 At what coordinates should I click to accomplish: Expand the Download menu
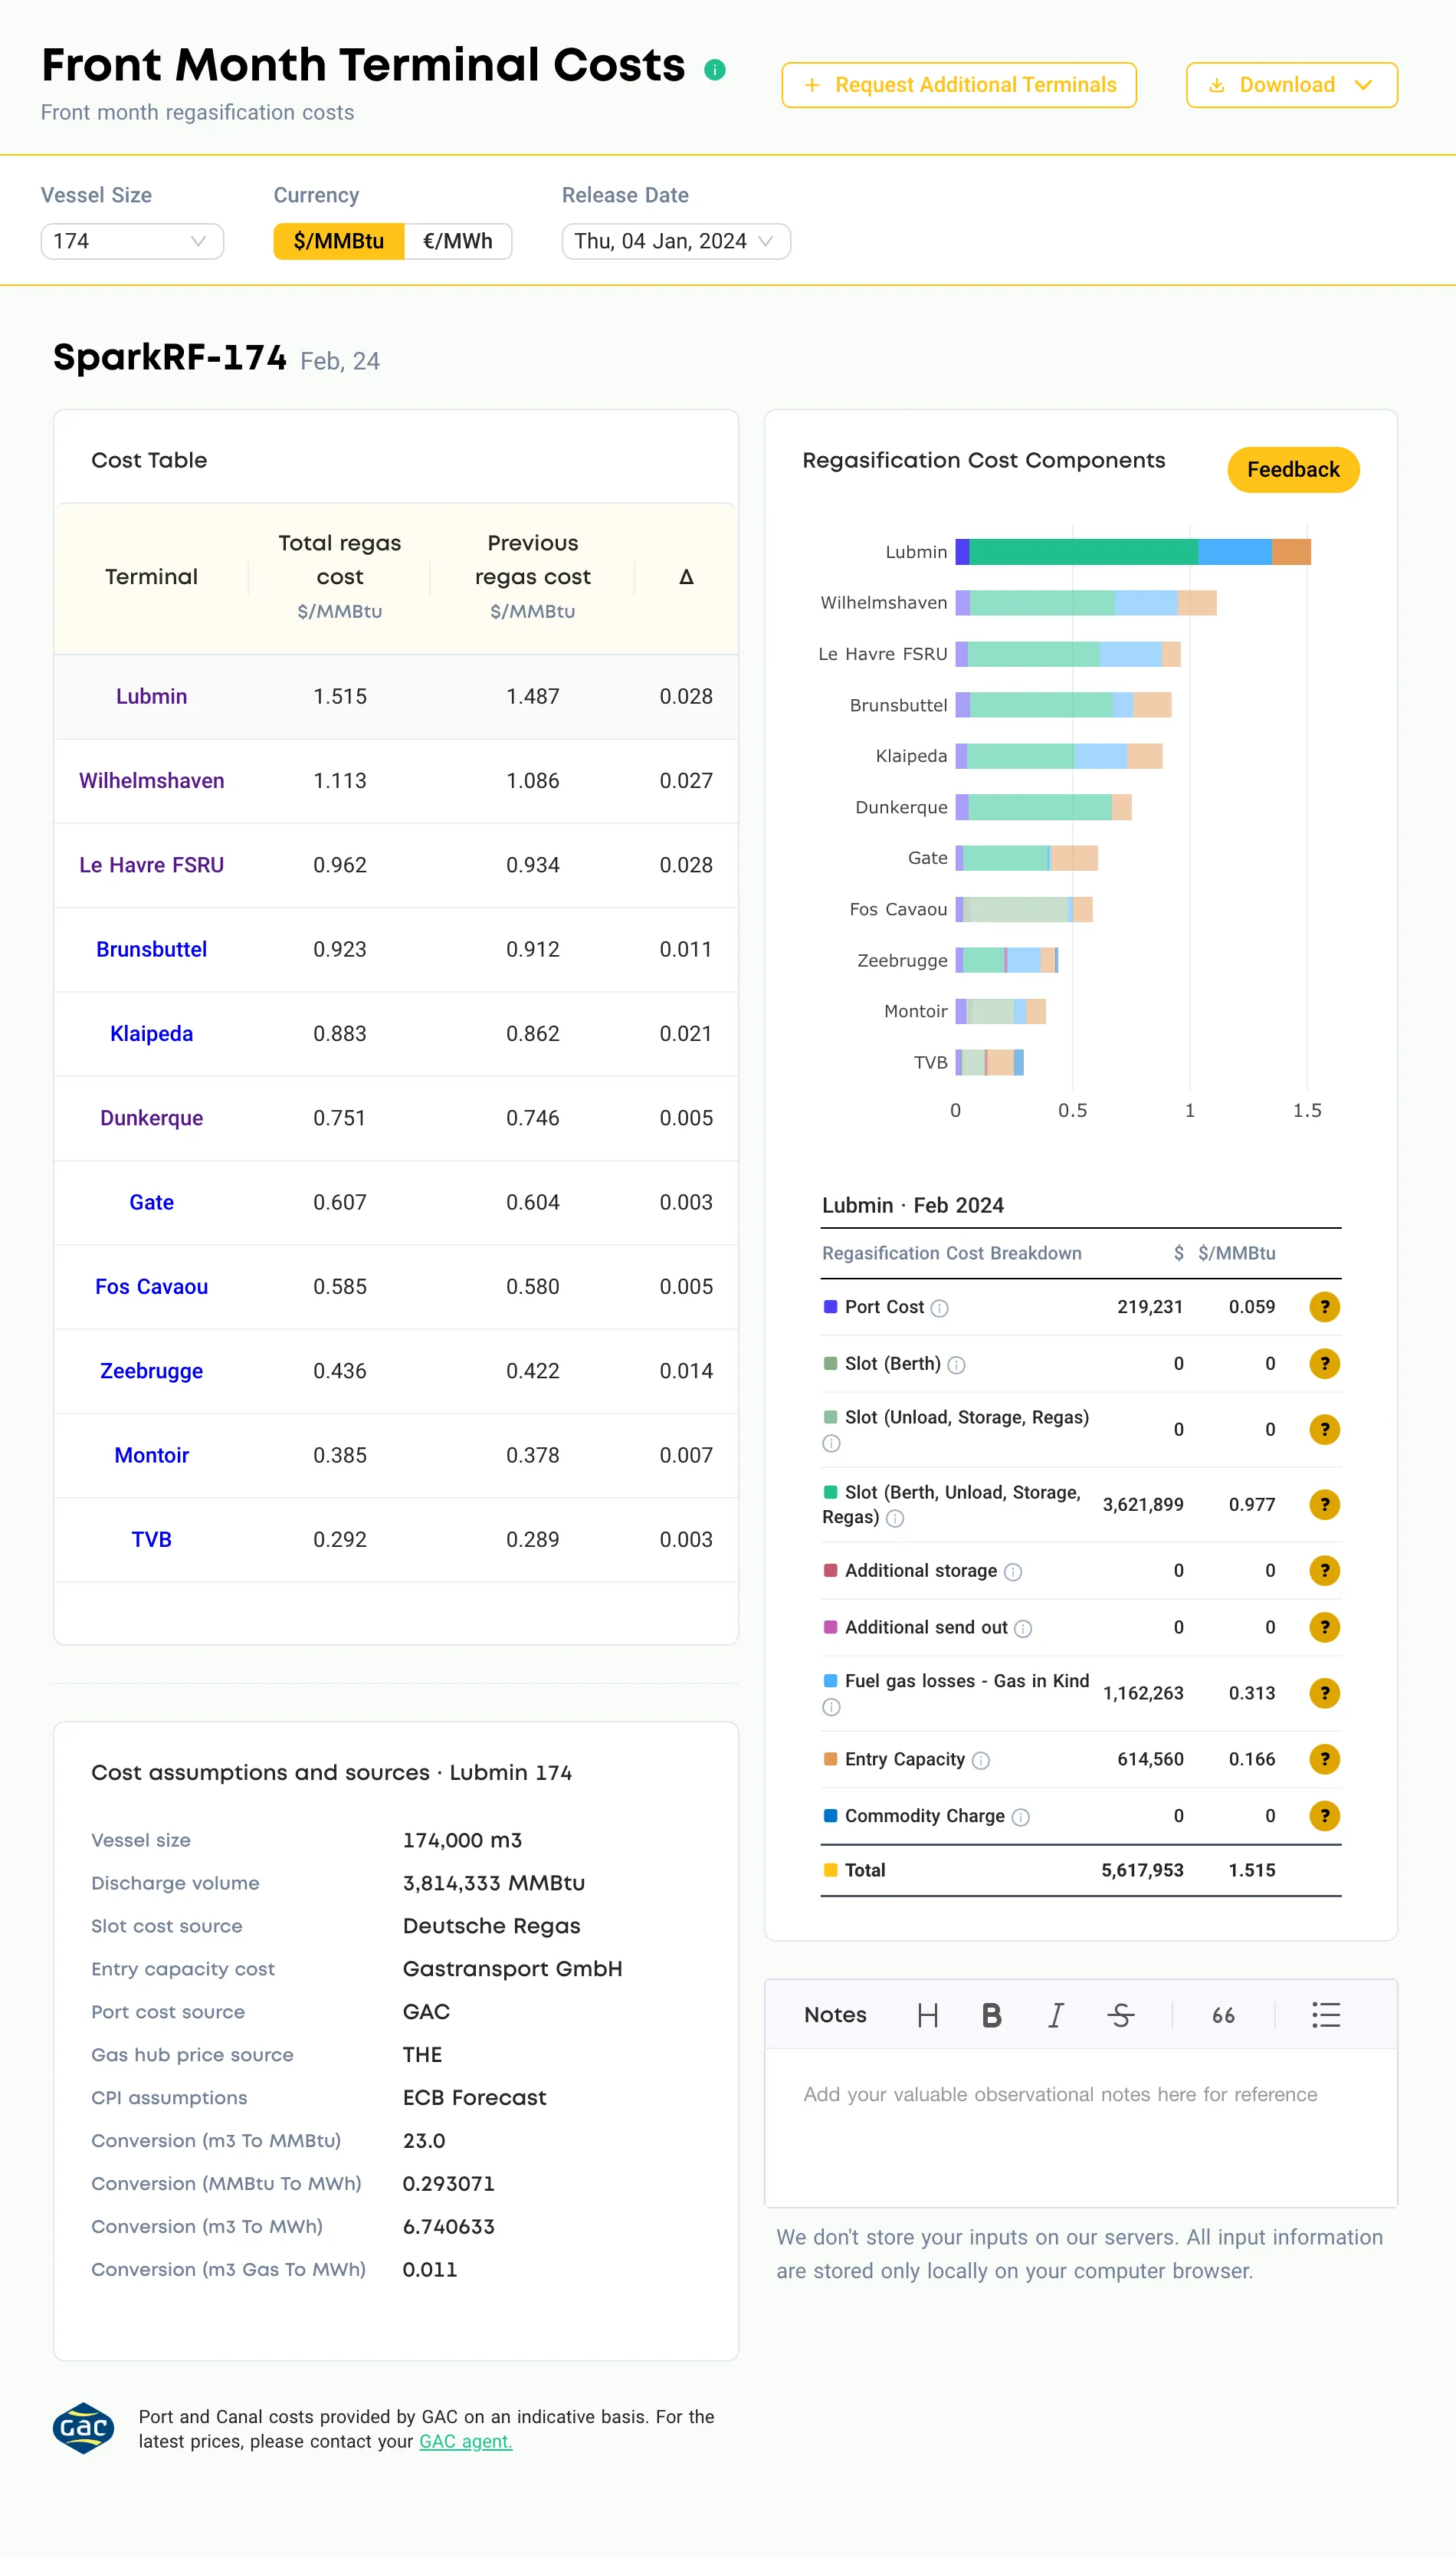pos(1291,85)
